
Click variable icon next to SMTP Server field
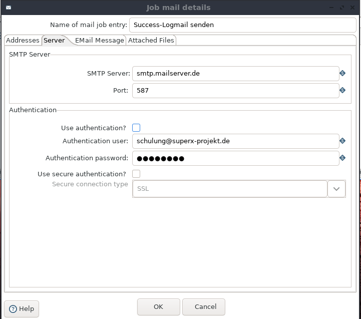[342, 73]
